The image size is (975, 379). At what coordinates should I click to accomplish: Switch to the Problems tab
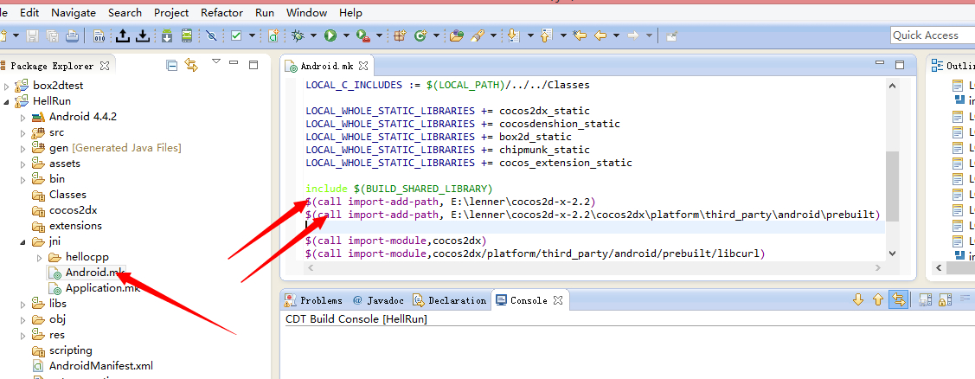point(314,300)
